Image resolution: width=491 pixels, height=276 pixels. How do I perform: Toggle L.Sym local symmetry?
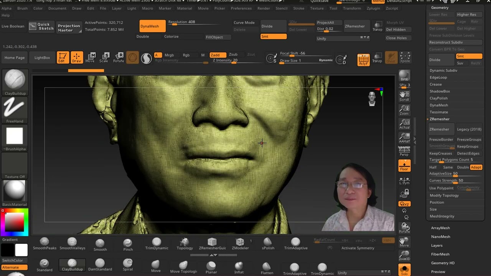click(x=404, y=181)
